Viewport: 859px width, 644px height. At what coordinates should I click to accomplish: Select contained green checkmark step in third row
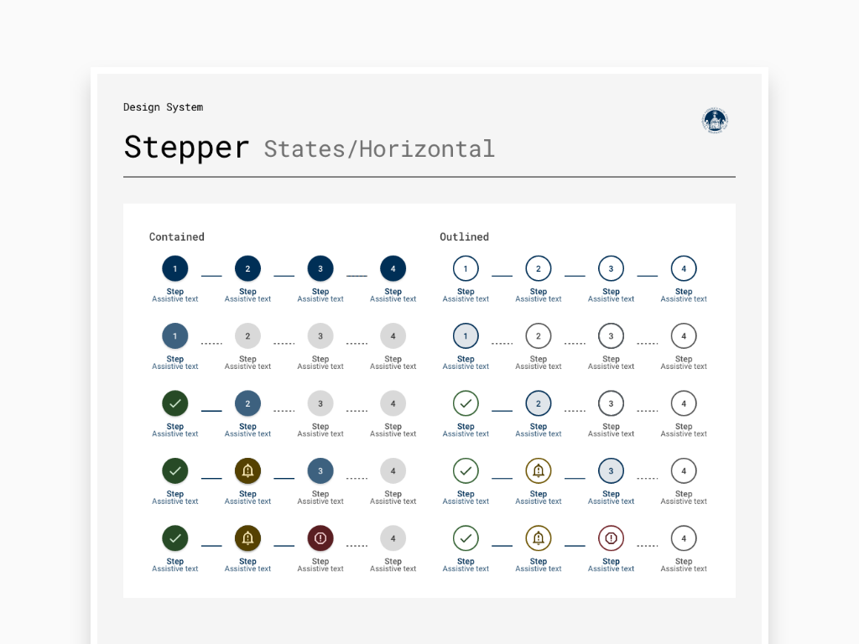point(175,403)
